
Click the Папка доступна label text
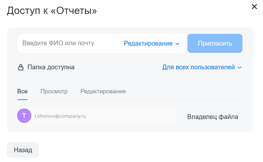(x=51, y=67)
